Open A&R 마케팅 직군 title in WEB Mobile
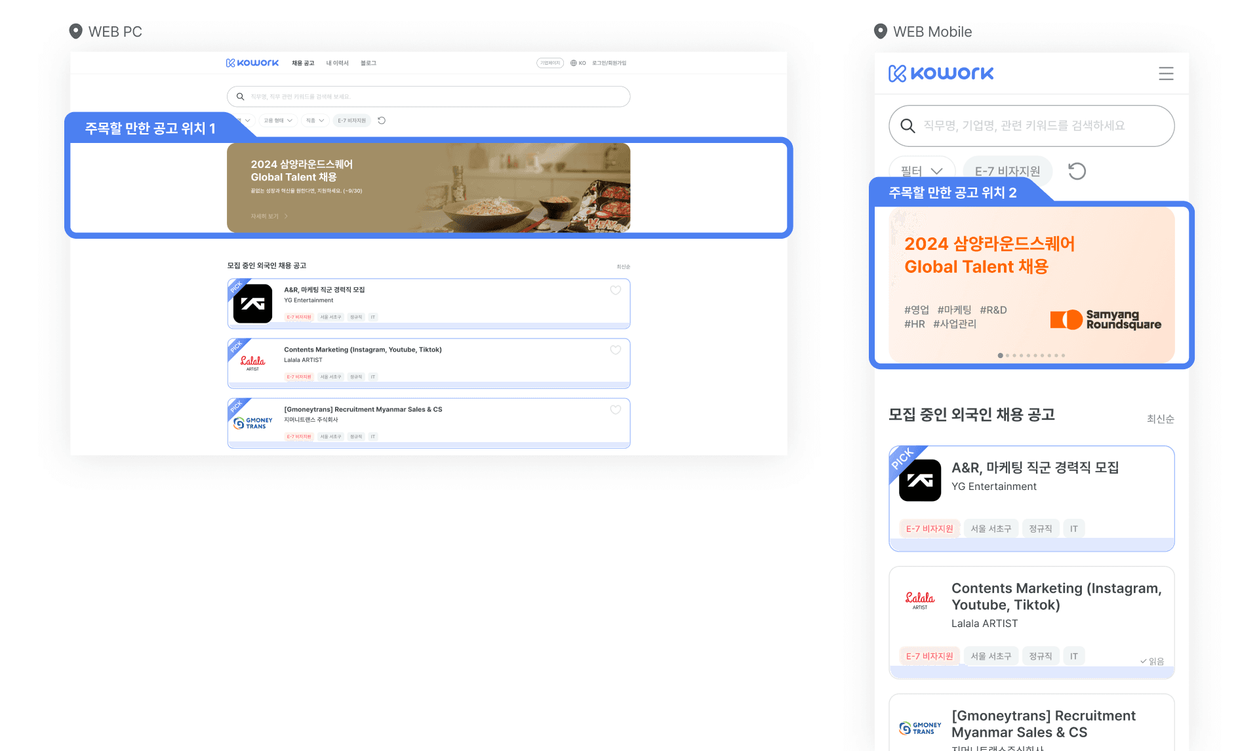This screenshot has height=751, width=1259. [1035, 467]
